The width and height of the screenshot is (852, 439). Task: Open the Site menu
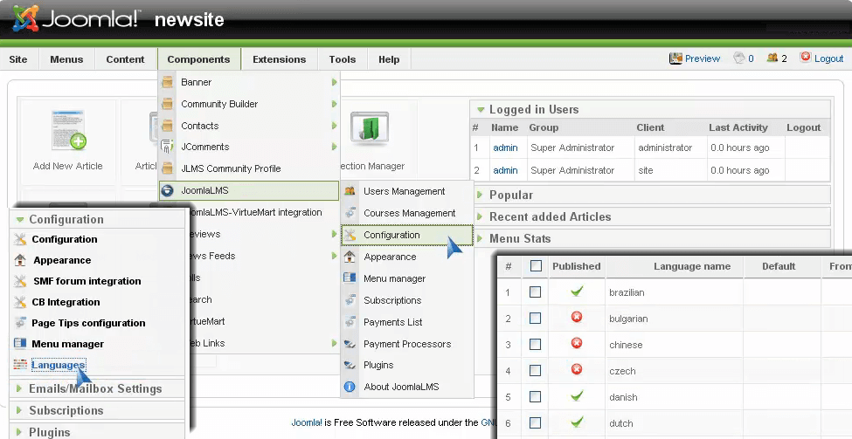coord(18,59)
